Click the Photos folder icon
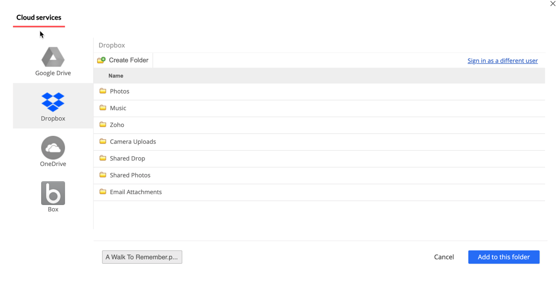560x290 pixels. tap(103, 91)
